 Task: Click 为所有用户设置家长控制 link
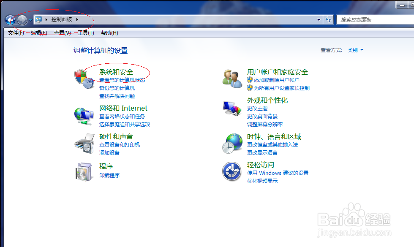pyautogui.click(x=282, y=88)
